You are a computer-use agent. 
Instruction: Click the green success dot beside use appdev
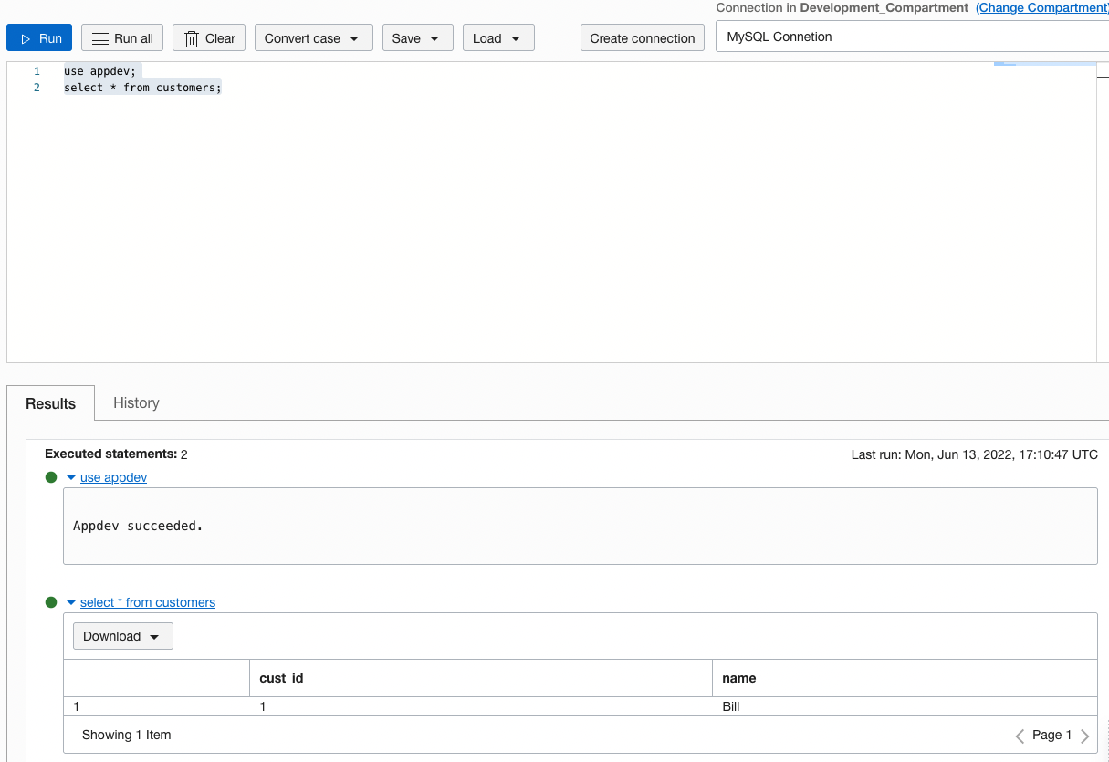pos(50,476)
